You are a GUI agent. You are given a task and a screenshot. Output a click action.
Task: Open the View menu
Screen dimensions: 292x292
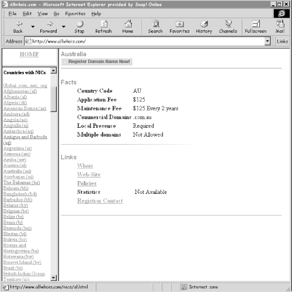pos(43,13)
